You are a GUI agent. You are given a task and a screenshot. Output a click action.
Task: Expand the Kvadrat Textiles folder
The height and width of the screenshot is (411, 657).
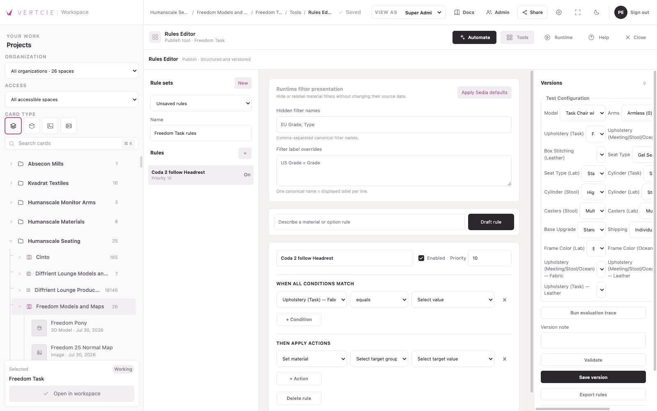pyautogui.click(x=11, y=183)
